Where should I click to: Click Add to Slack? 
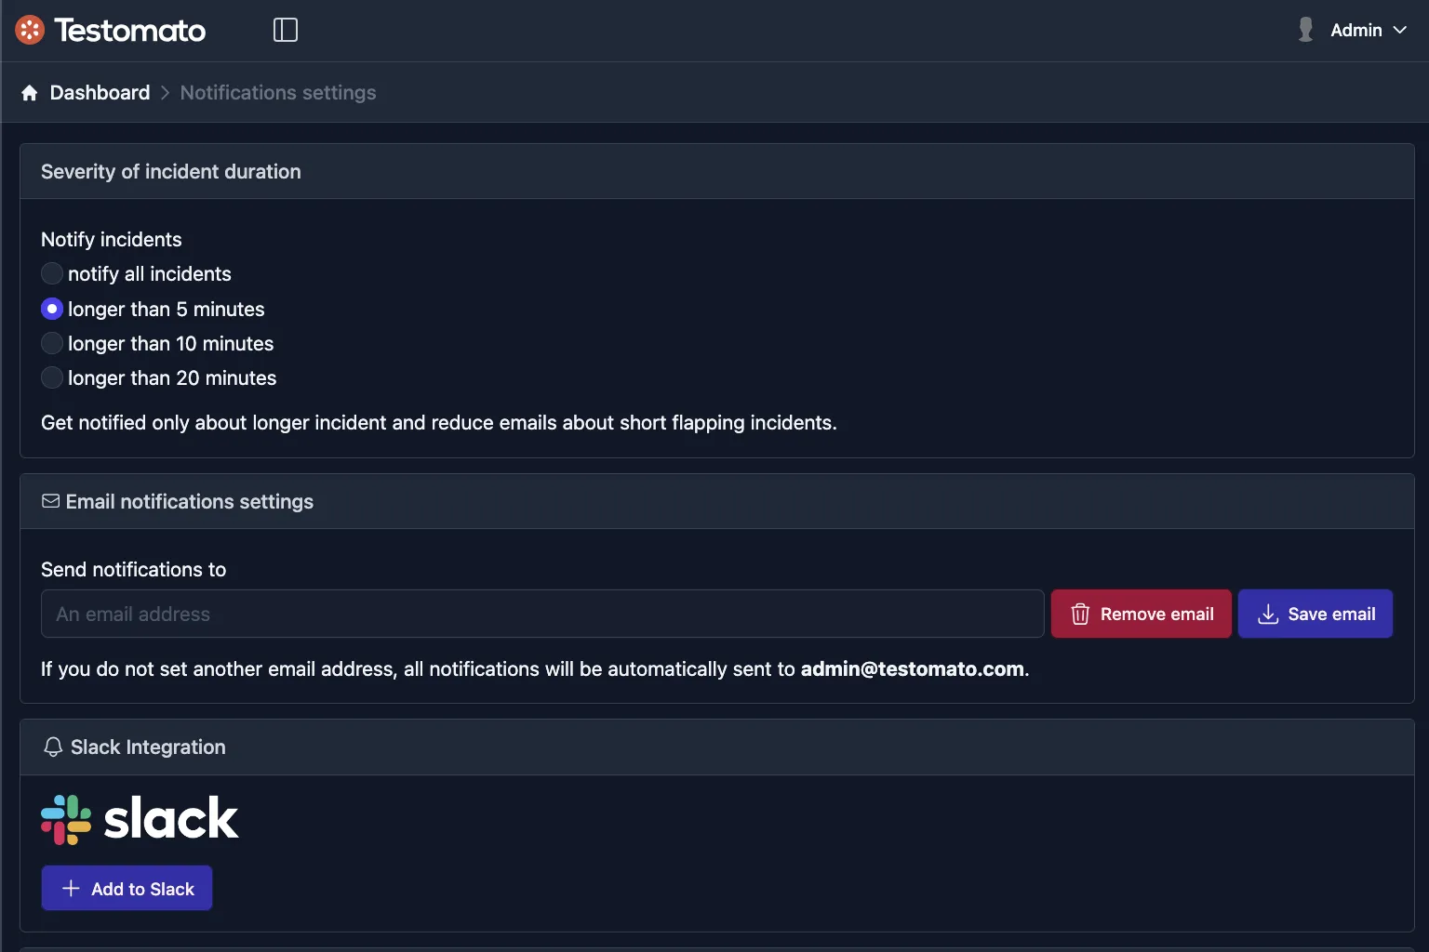pyautogui.click(x=127, y=888)
